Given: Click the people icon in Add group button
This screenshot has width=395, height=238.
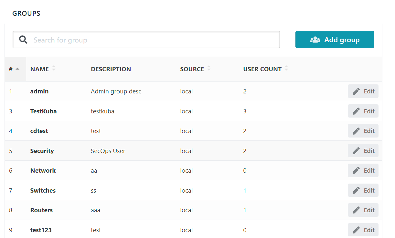Looking at the screenshot, I should pyautogui.click(x=315, y=39).
